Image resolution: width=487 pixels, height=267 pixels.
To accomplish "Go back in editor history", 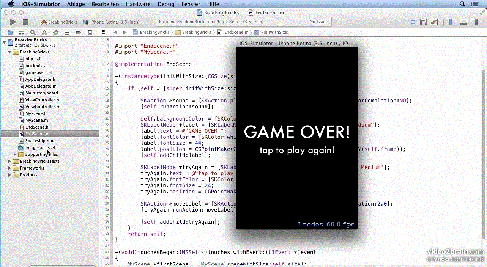I will (x=115, y=32).
